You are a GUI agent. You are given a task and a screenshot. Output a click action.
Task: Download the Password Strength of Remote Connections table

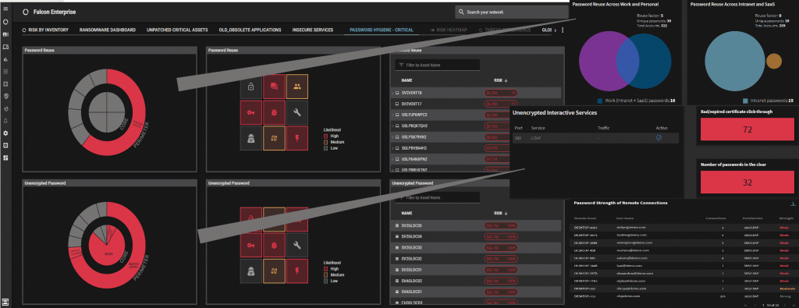(x=793, y=204)
